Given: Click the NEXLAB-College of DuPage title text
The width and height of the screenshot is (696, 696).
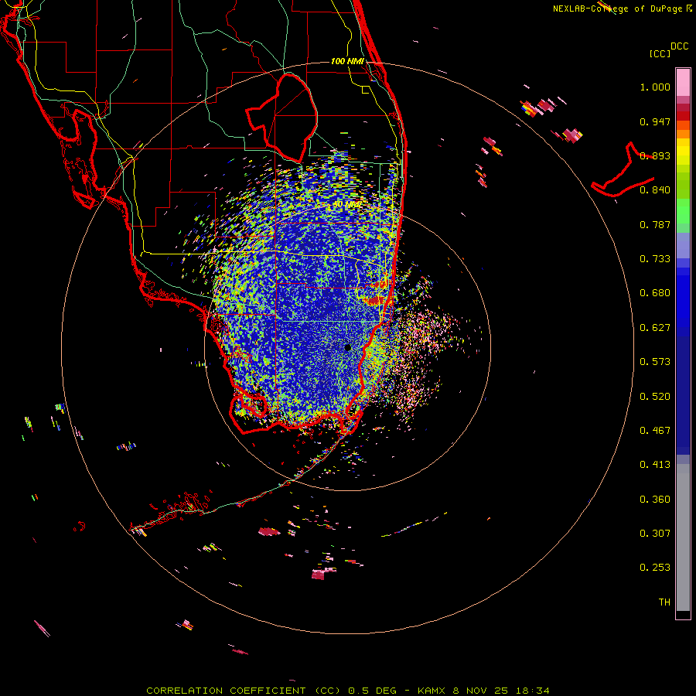Looking at the screenshot, I should point(618,9).
